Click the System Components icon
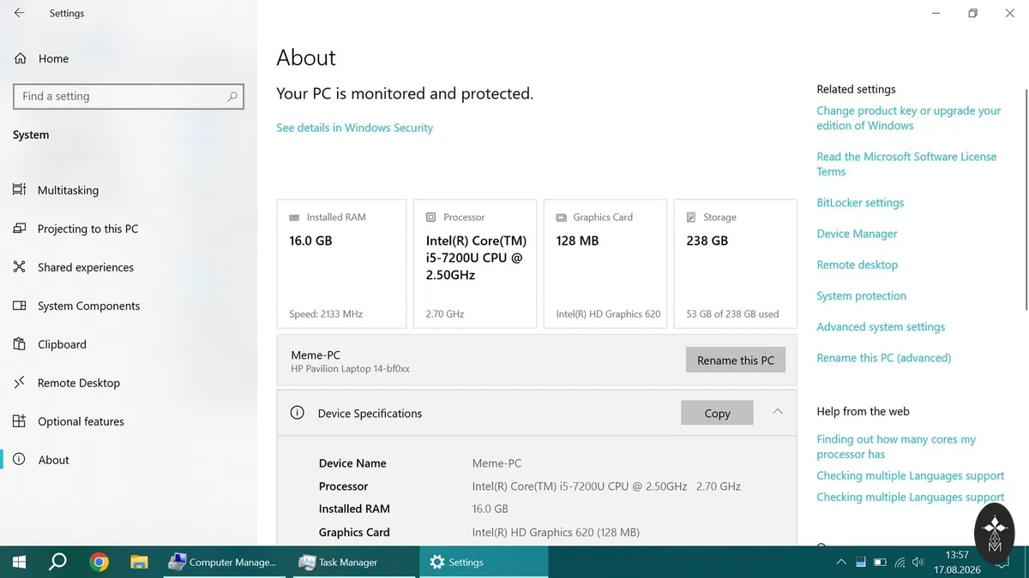The height and width of the screenshot is (578, 1029). (x=19, y=306)
